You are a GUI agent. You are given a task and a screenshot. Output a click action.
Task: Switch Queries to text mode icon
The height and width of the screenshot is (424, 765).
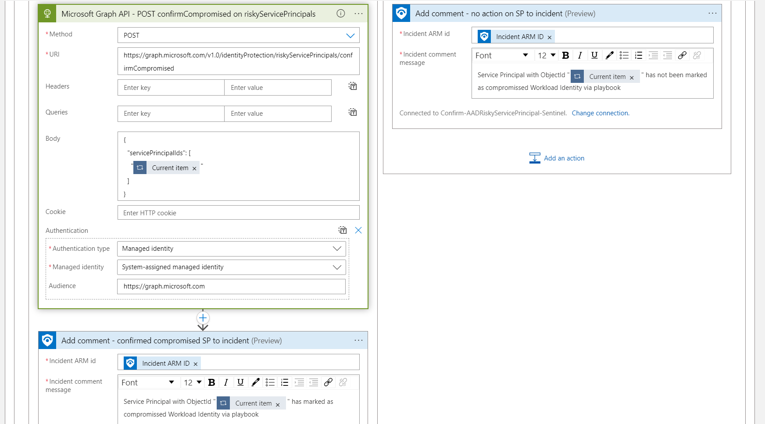(353, 112)
